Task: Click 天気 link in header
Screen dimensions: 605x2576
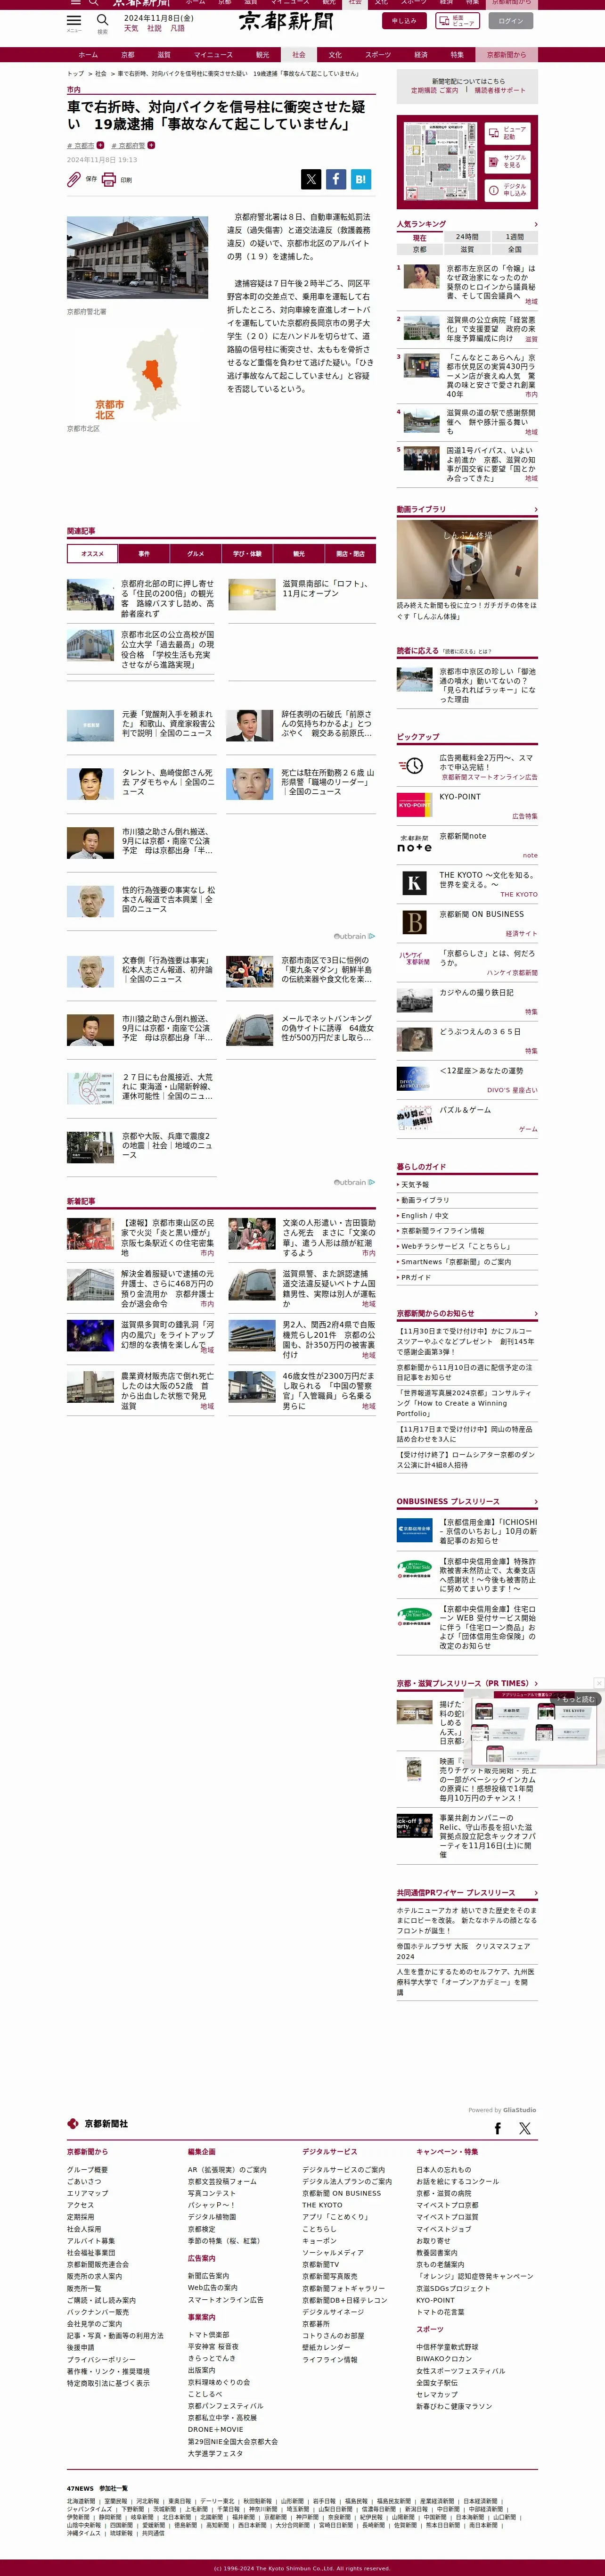Action: click(131, 28)
